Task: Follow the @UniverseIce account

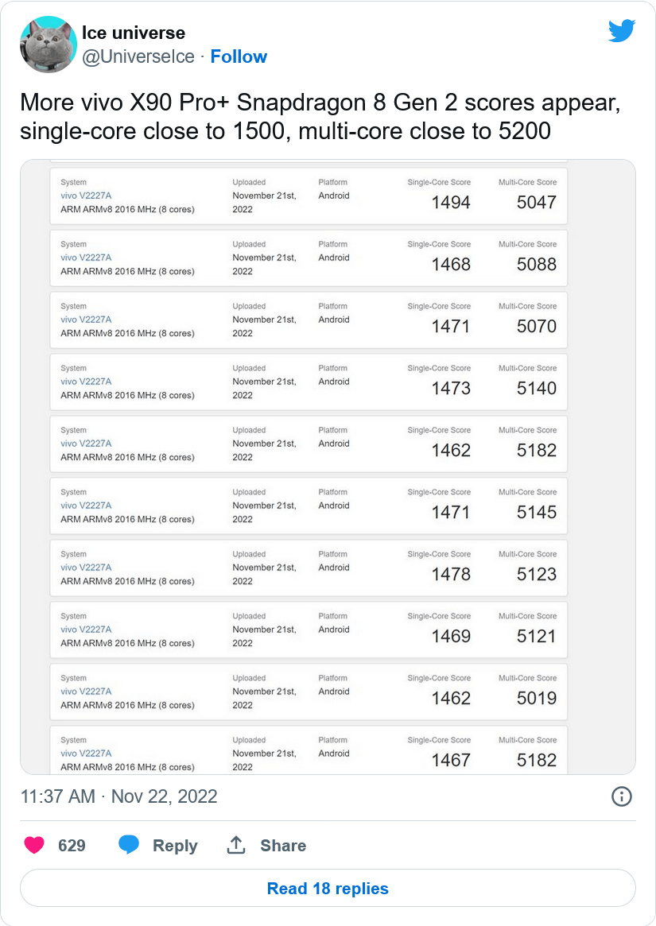Action: [239, 56]
